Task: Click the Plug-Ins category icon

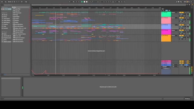Action: coord(2,24)
